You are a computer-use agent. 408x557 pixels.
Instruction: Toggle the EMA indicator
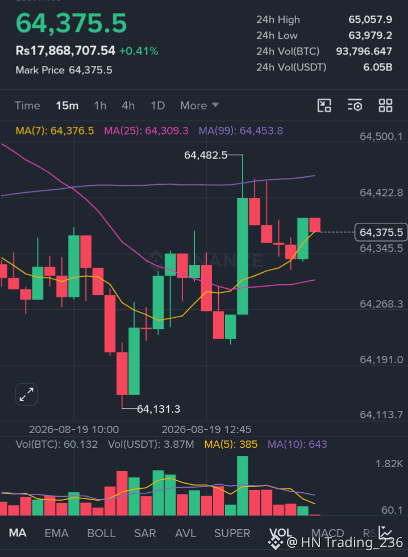click(x=56, y=533)
